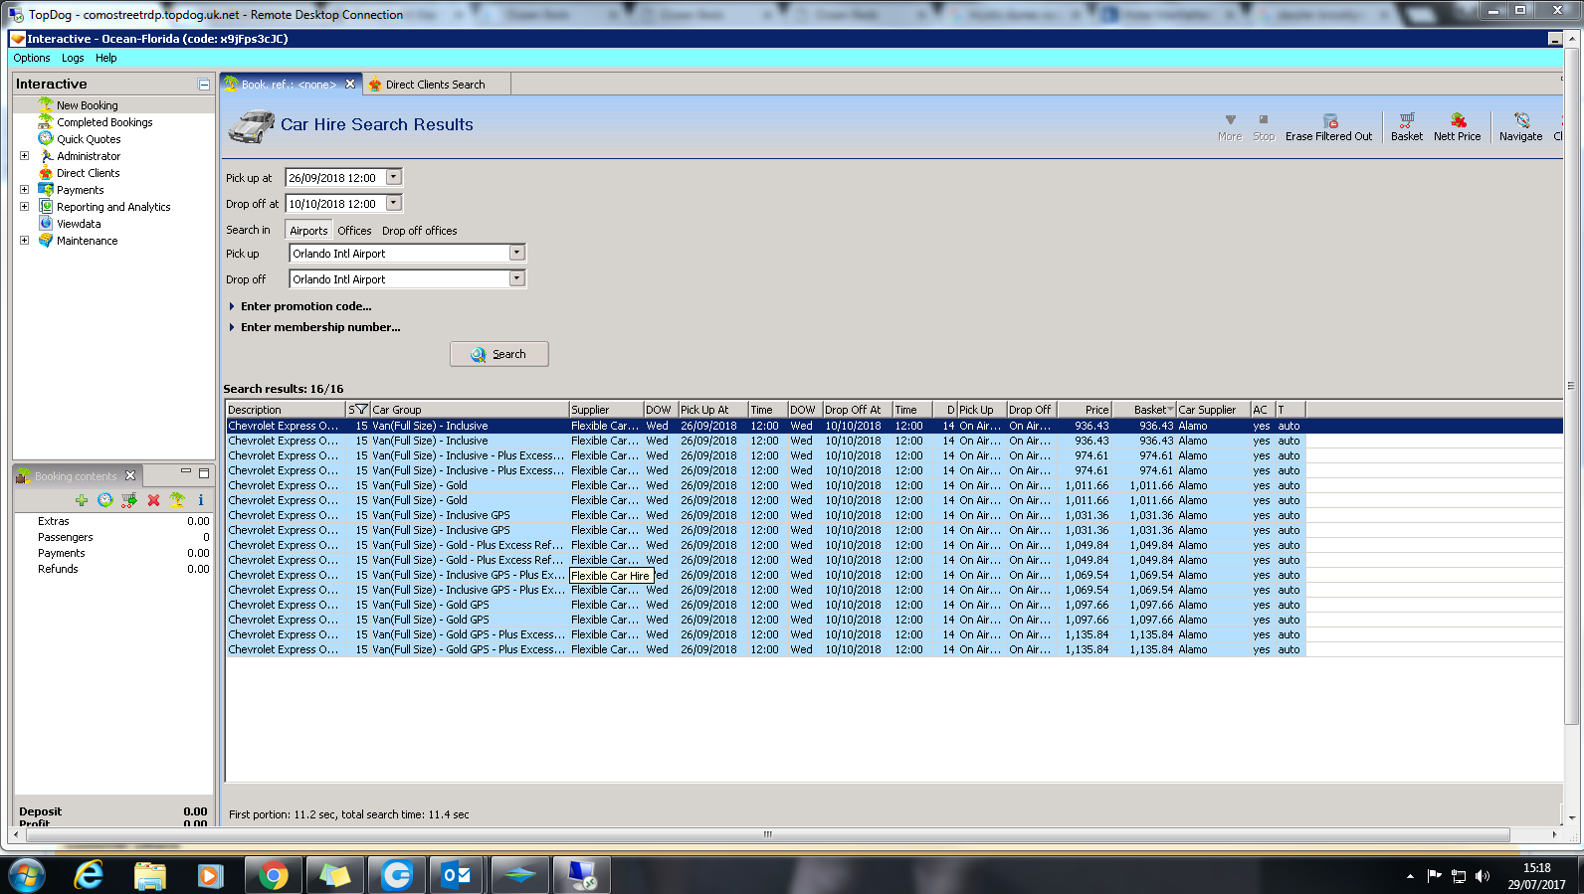The height and width of the screenshot is (894, 1584).
Task: Click the New Booking palm tree icon
Action: tap(46, 104)
